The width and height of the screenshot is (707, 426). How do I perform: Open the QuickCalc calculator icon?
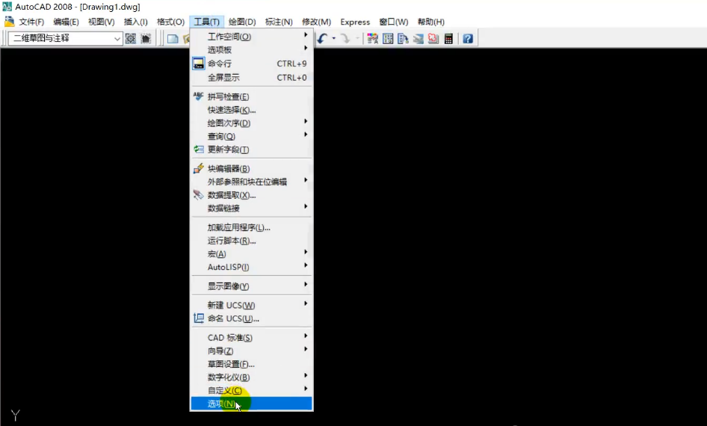tap(448, 39)
